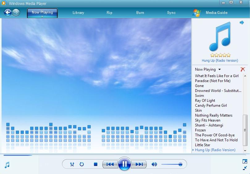The height and width of the screenshot is (174, 250).
Task: Select the track Gone
Action: click(x=199, y=86)
